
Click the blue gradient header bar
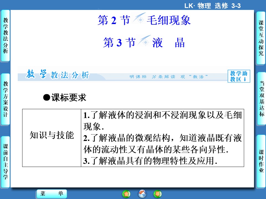click(x=133, y=5)
